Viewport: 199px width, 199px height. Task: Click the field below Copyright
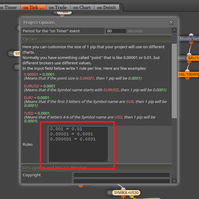coord(122,181)
